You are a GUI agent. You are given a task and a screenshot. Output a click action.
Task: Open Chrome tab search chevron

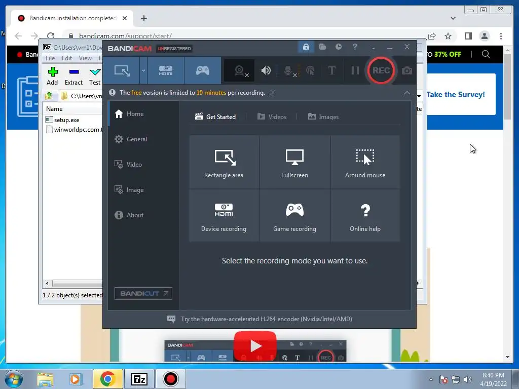point(453,18)
